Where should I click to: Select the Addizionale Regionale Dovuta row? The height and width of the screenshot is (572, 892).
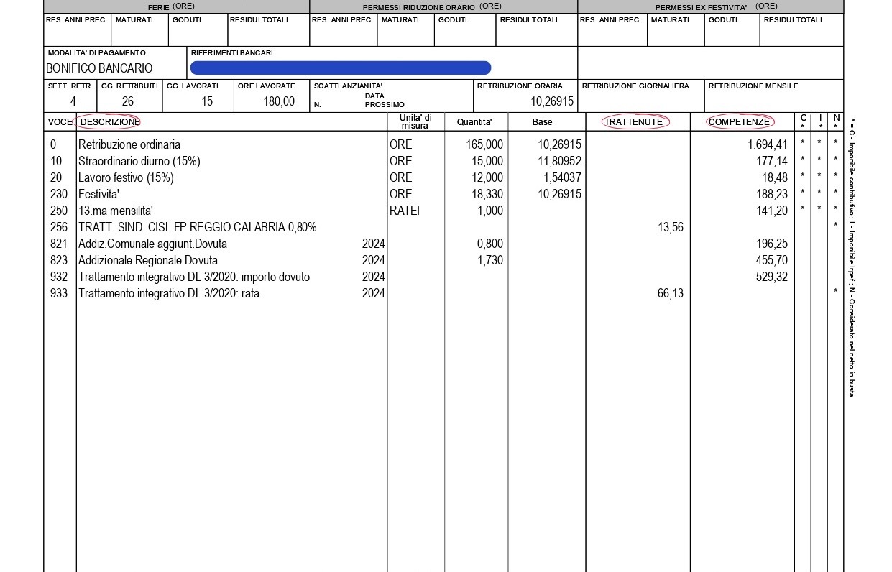tap(147, 260)
